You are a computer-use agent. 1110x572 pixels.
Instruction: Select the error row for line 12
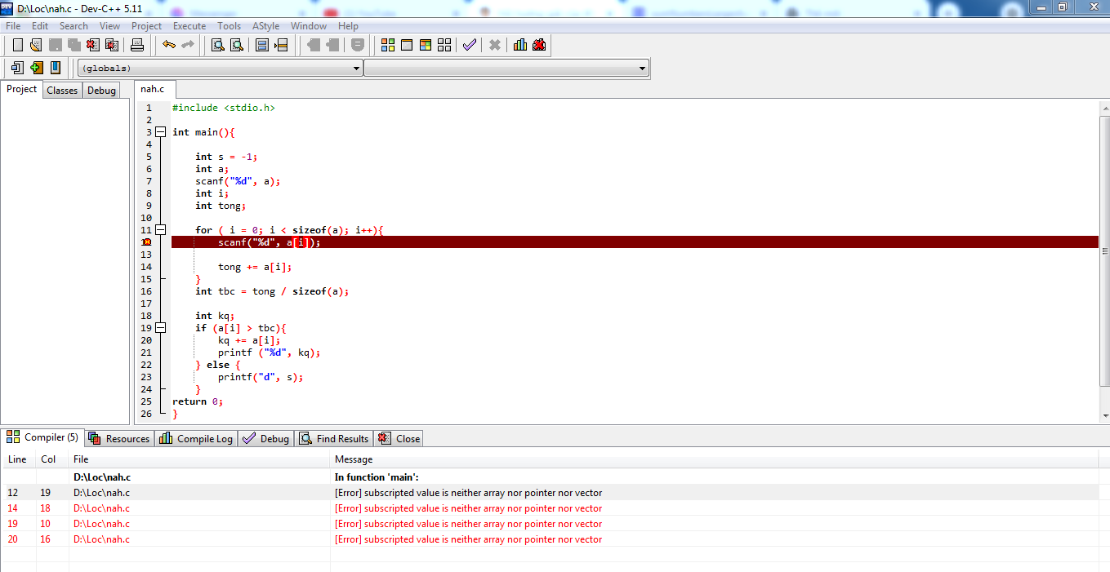(x=551, y=493)
